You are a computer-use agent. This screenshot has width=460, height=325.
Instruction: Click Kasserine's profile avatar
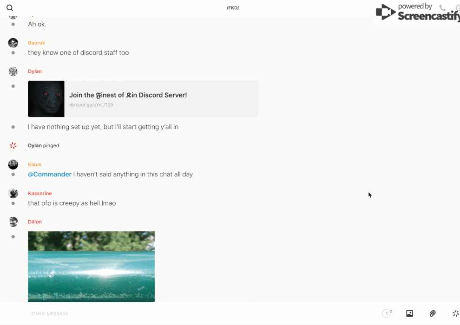[x=13, y=193]
